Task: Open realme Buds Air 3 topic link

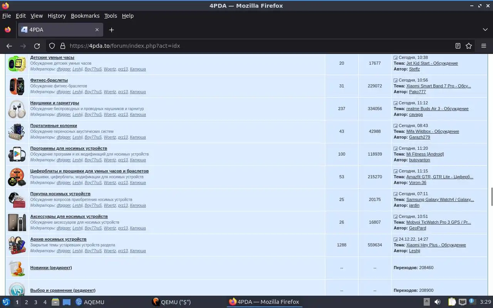Action: [x=438, y=109]
